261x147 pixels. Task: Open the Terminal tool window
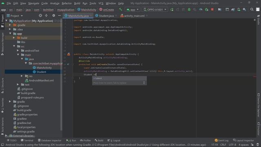(x=27, y=140)
